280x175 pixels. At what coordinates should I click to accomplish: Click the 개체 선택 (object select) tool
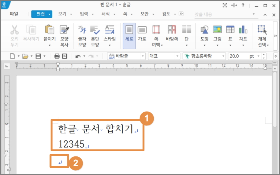pos(262,36)
